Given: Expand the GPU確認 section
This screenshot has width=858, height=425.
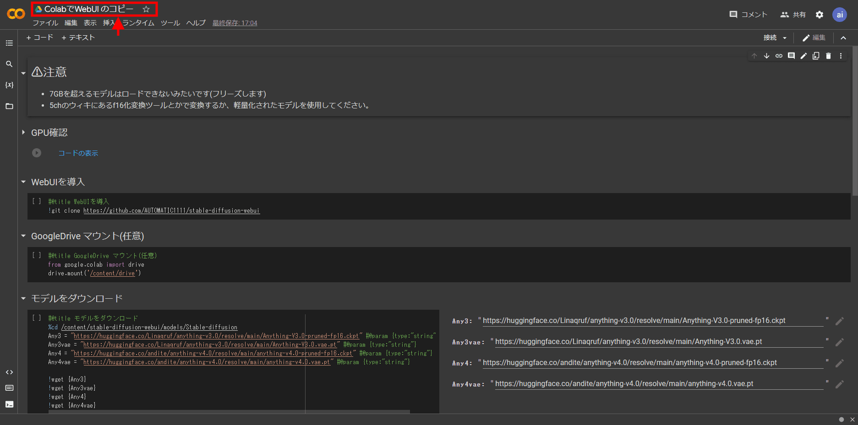Looking at the screenshot, I should [23, 133].
